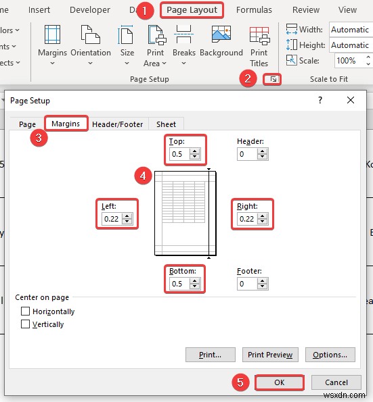The image size is (373, 402).
Task: Open the Height Automatic dropdown
Action: pyautogui.click(x=351, y=45)
